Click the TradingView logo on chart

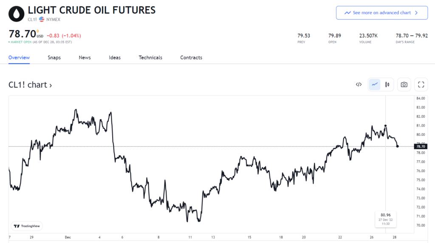(27, 226)
